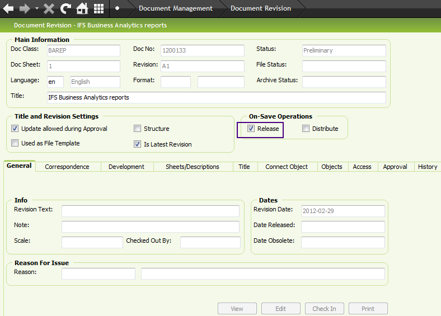The image size is (441, 316).
Task: Click the Revision Text field
Action: [151, 211]
